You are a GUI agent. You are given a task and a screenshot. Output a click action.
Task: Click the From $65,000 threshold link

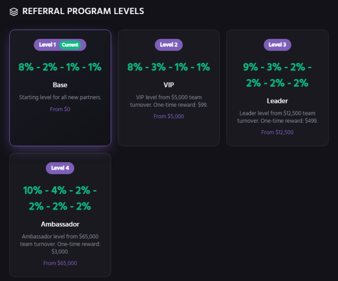tap(60, 263)
